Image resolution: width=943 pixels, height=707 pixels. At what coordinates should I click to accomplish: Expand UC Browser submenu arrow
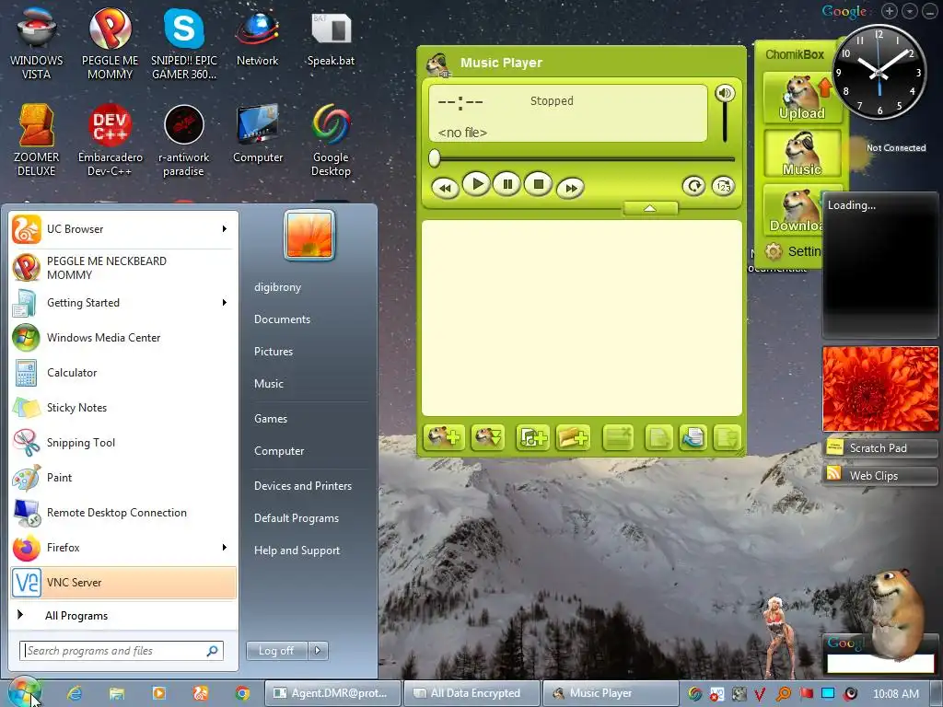(225, 229)
